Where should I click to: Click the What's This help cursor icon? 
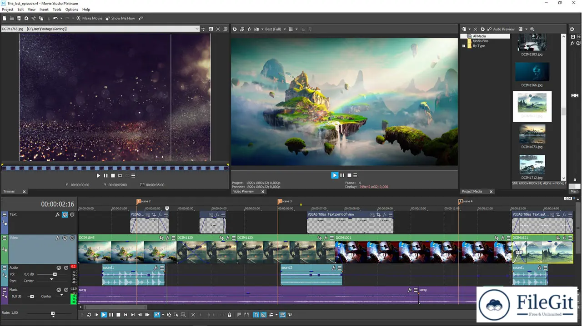[140, 18]
